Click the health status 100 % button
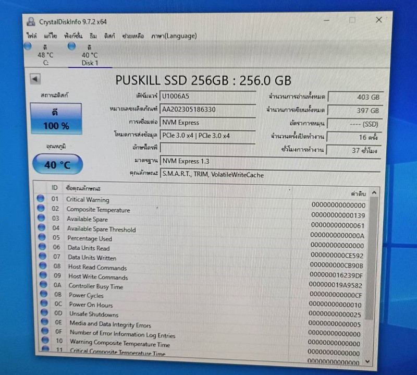 pos(56,119)
